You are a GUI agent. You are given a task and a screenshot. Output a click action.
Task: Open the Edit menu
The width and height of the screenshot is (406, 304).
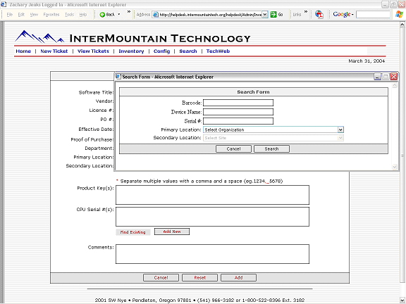(x=21, y=15)
